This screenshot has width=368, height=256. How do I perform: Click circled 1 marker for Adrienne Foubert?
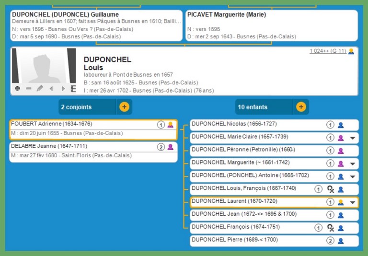(x=161, y=125)
